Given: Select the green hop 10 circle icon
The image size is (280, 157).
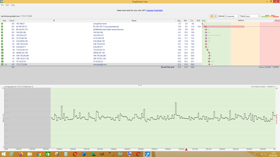Looking at the screenshot, I should point(2,50).
